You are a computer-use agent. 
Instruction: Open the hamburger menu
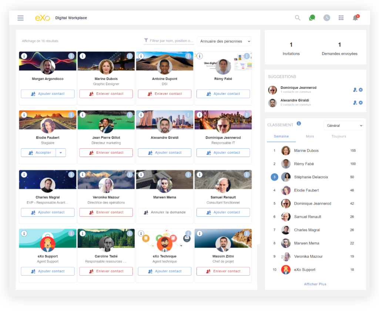20,18
